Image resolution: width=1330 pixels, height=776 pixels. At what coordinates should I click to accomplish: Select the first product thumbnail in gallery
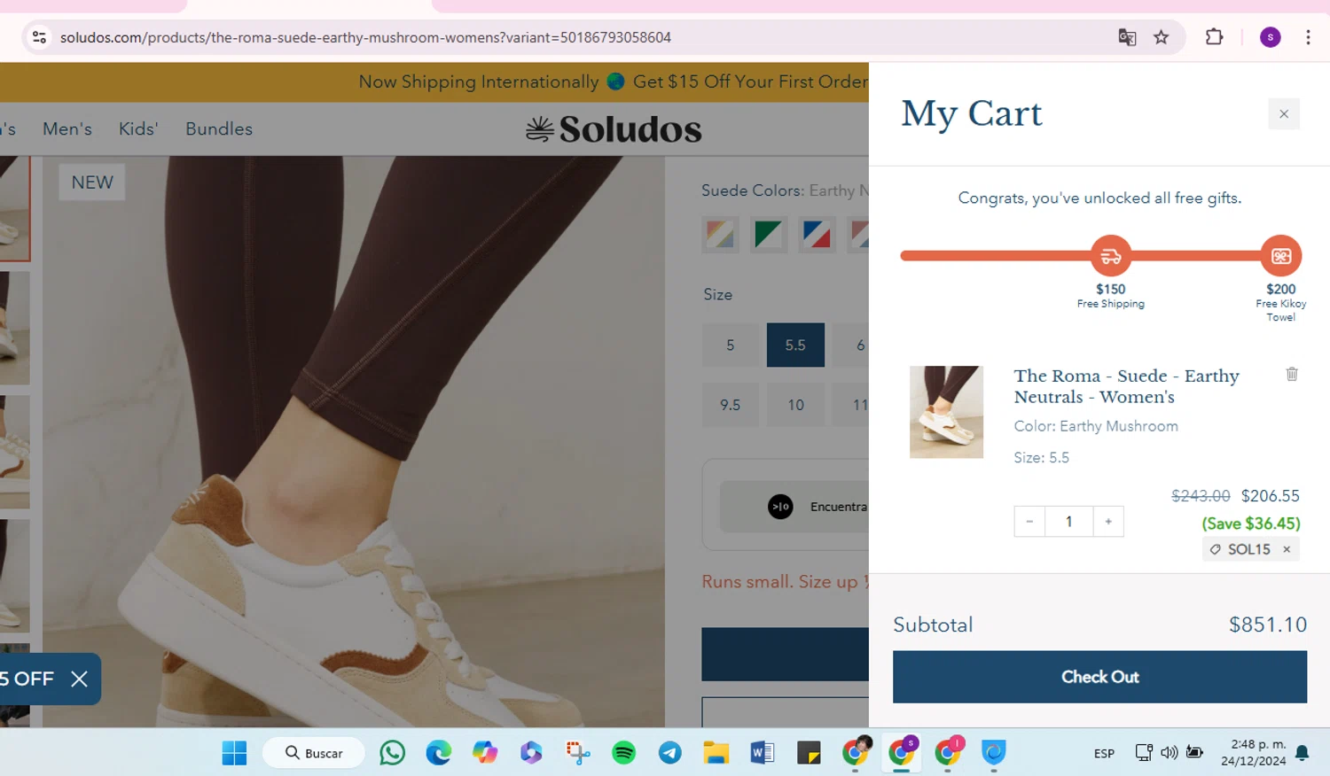[x=15, y=209]
